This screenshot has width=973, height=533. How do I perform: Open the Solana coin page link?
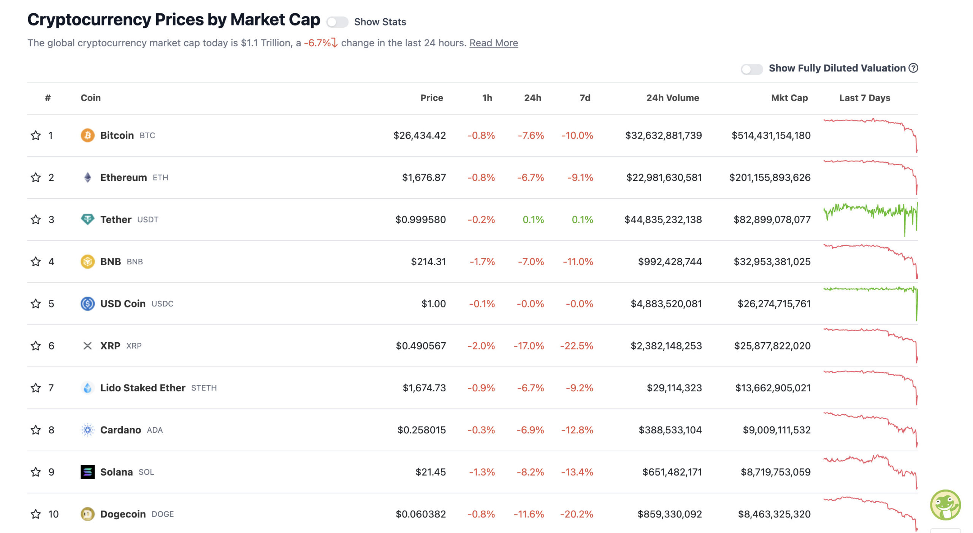116,472
